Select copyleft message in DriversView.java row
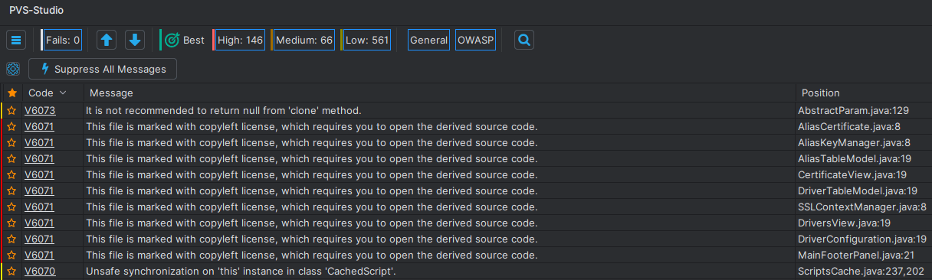 (x=312, y=223)
